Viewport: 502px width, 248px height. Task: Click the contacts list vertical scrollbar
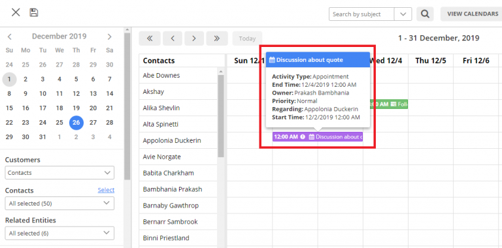coord(220,116)
